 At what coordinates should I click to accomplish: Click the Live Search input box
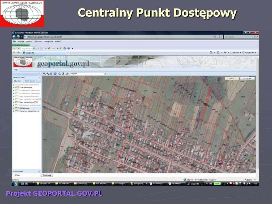point(238,37)
